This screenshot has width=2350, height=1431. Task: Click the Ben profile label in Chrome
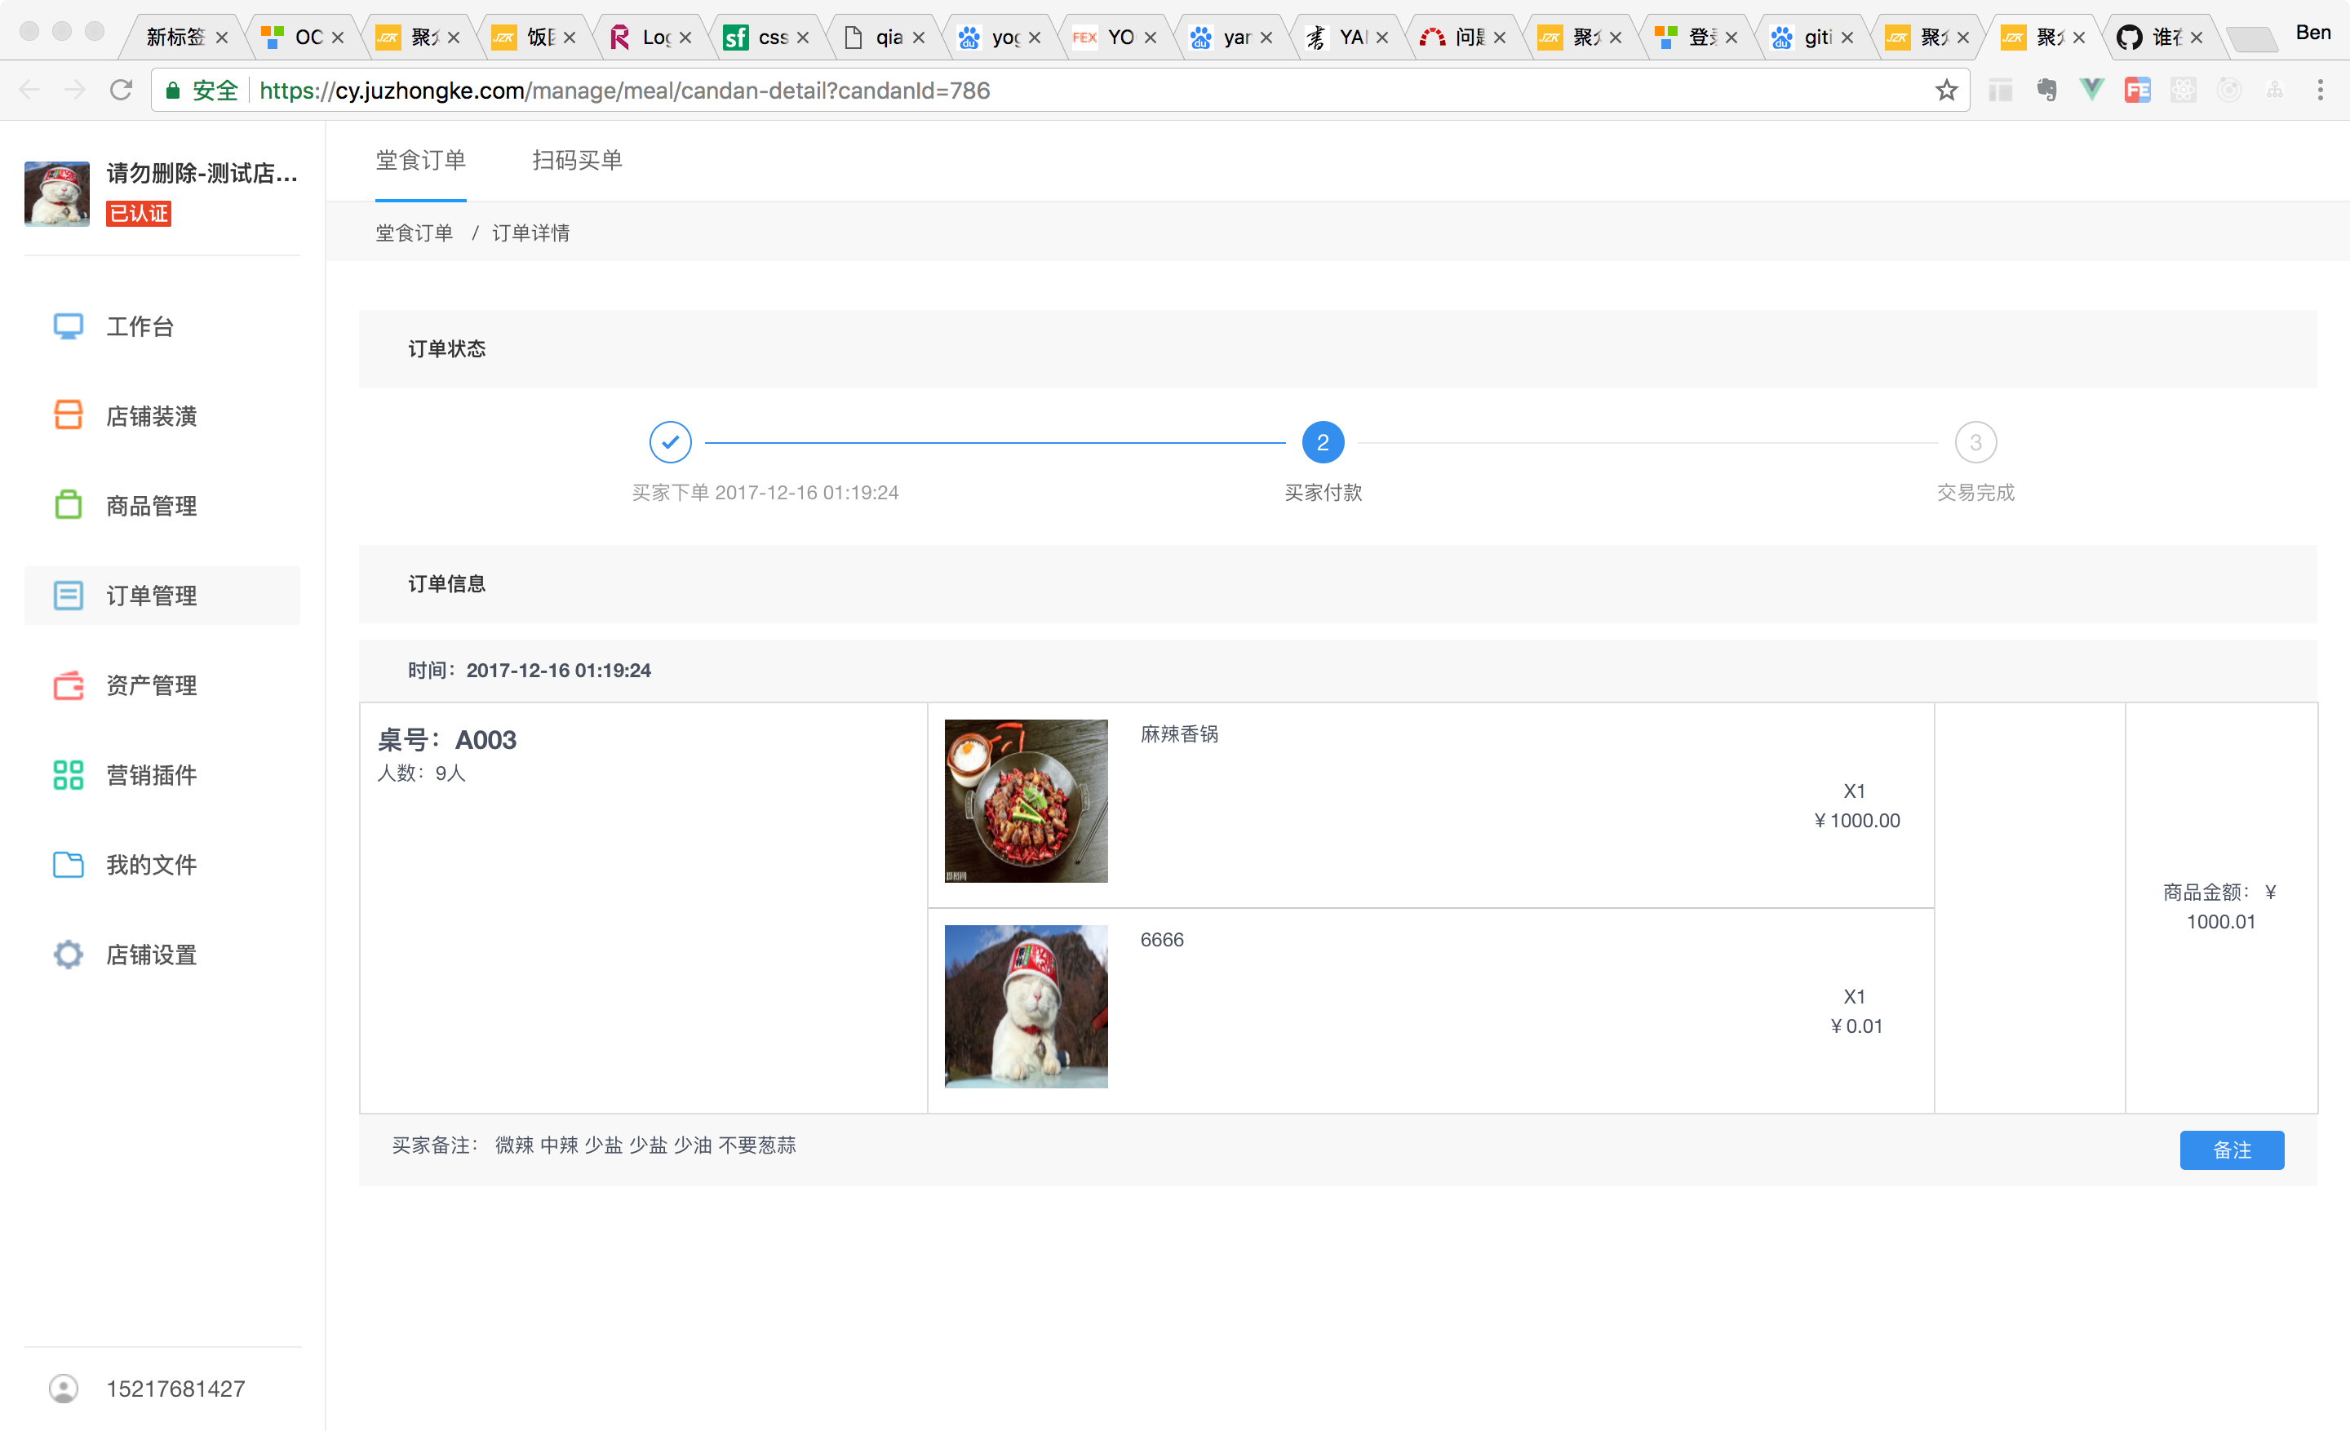click(2312, 33)
